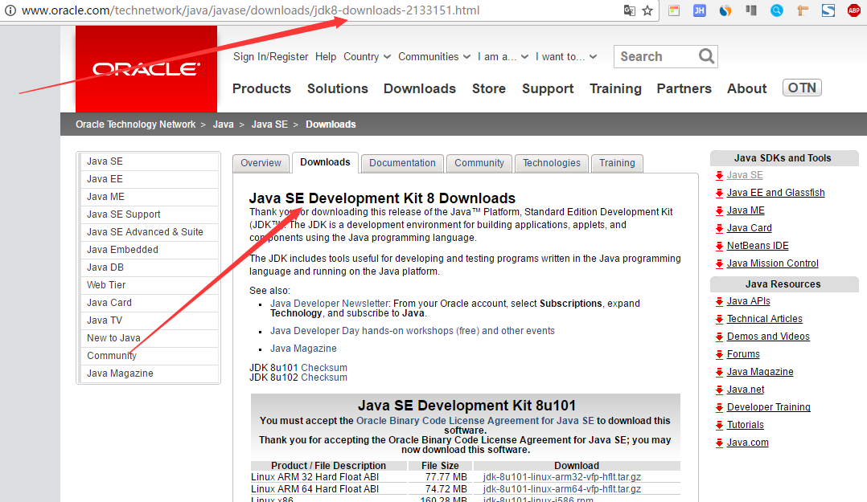Image resolution: width=867 pixels, height=502 pixels.
Task: Click the download arrow icon beside Java.com
Action: pyautogui.click(x=719, y=443)
